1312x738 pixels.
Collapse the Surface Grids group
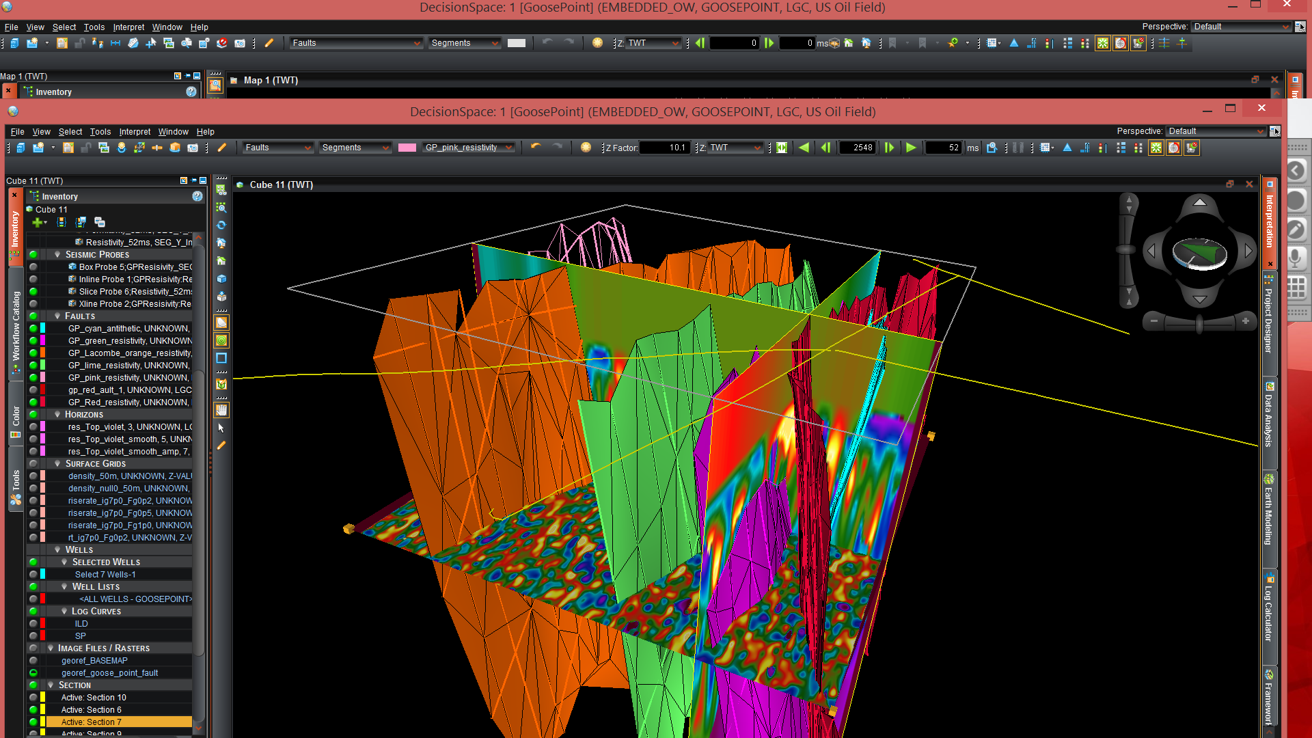click(57, 464)
